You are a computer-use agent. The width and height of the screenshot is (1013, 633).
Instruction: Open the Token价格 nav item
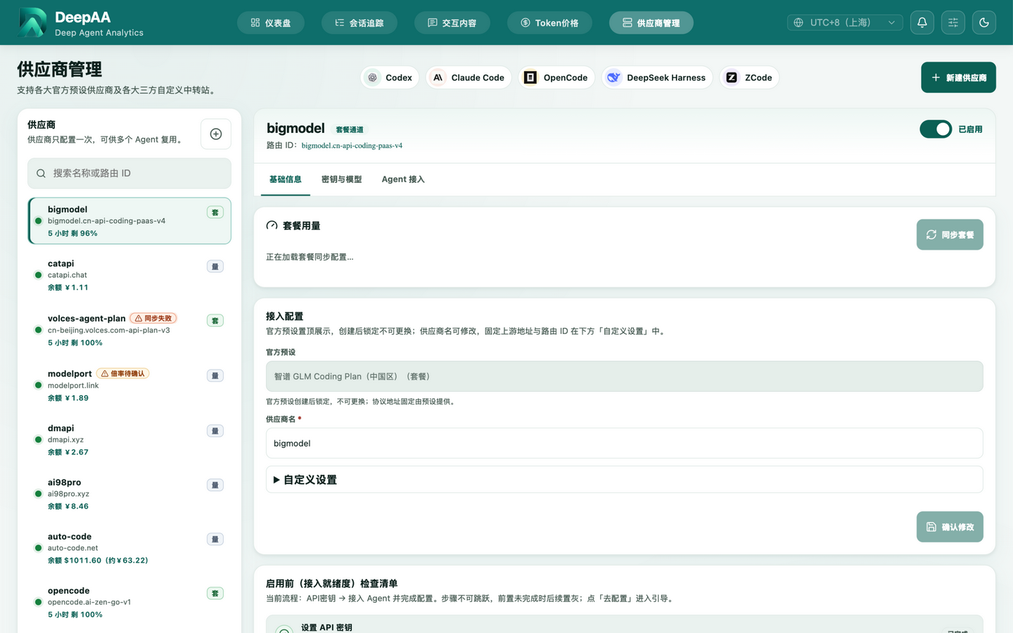point(549,23)
